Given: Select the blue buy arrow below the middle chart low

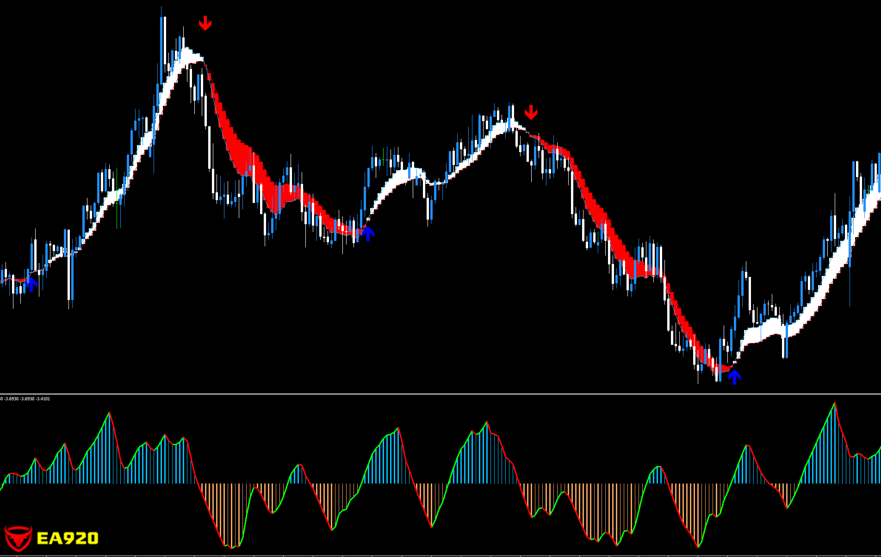Looking at the screenshot, I should [x=368, y=233].
